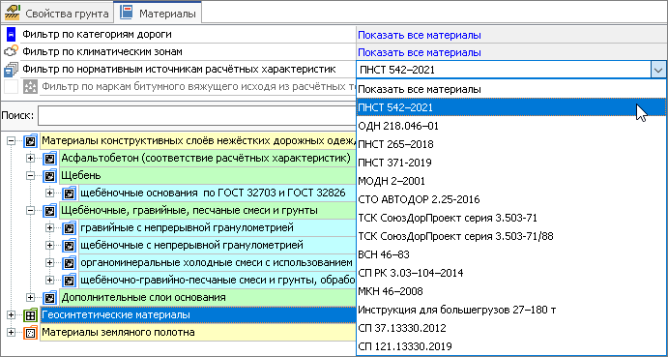
Task: Click Показать все материалы link for road categories
Action: coord(420,35)
